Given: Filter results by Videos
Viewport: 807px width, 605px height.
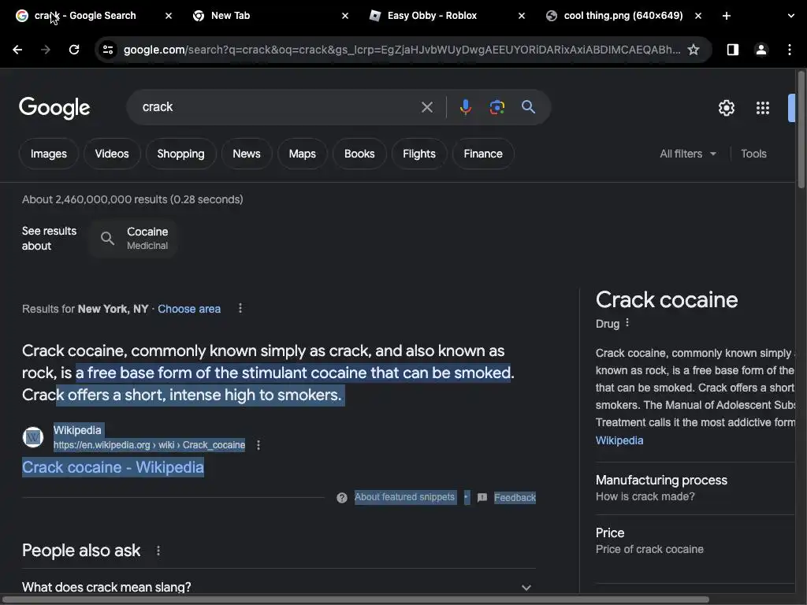Looking at the screenshot, I should (x=112, y=154).
